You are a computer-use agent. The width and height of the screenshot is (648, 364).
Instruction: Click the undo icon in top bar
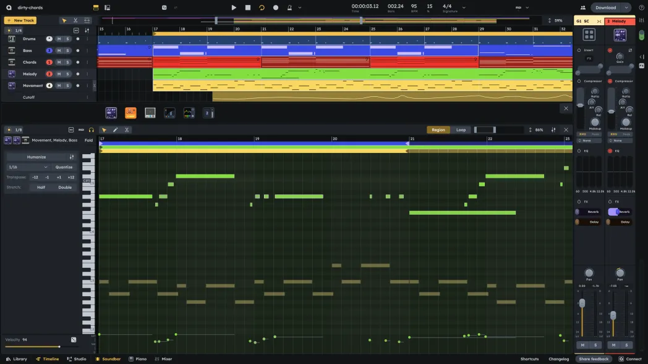click(164, 7)
